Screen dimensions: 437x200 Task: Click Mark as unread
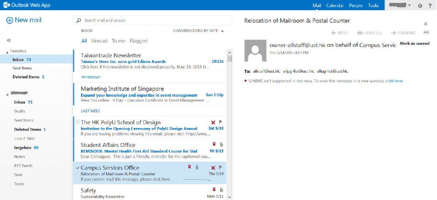pyautogui.click(x=414, y=44)
